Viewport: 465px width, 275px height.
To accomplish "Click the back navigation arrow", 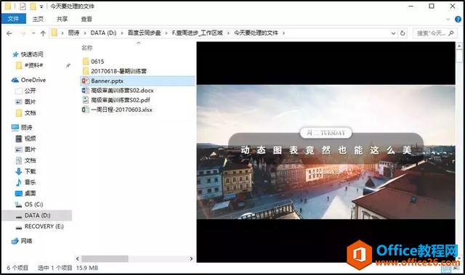I will (9, 33).
